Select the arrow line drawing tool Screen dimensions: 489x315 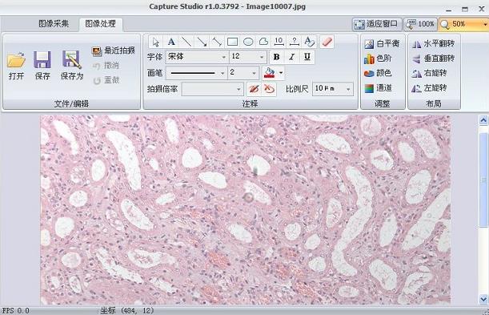[202, 42]
